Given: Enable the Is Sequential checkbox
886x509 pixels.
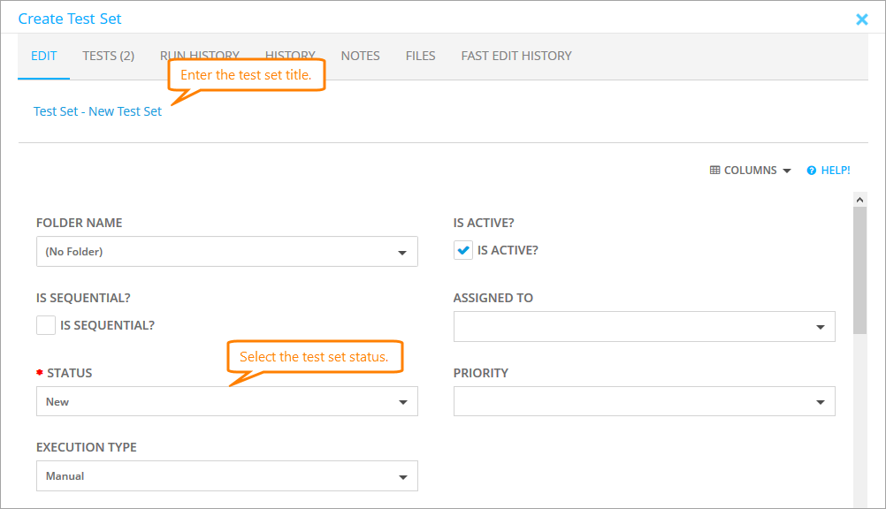Looking at the screenshot, I should coord(46,325).
